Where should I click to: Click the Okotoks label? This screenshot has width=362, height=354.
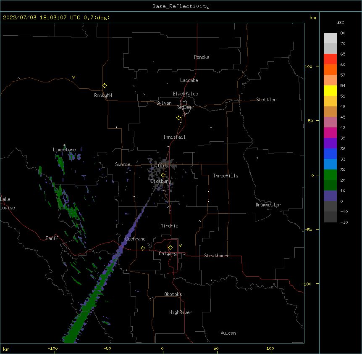point(173,294)
